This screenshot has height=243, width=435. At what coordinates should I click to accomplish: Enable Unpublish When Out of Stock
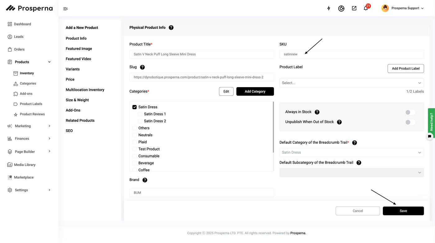coord(410,122)
